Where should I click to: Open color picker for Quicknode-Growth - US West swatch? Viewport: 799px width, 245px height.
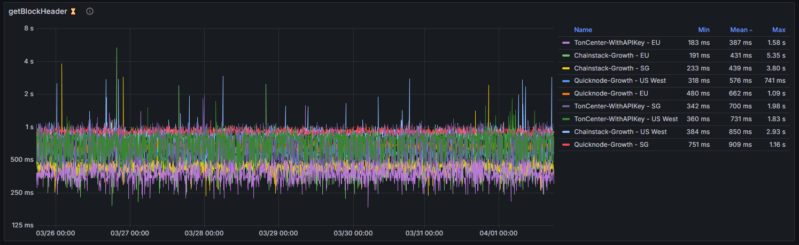[x=566, y=81]
